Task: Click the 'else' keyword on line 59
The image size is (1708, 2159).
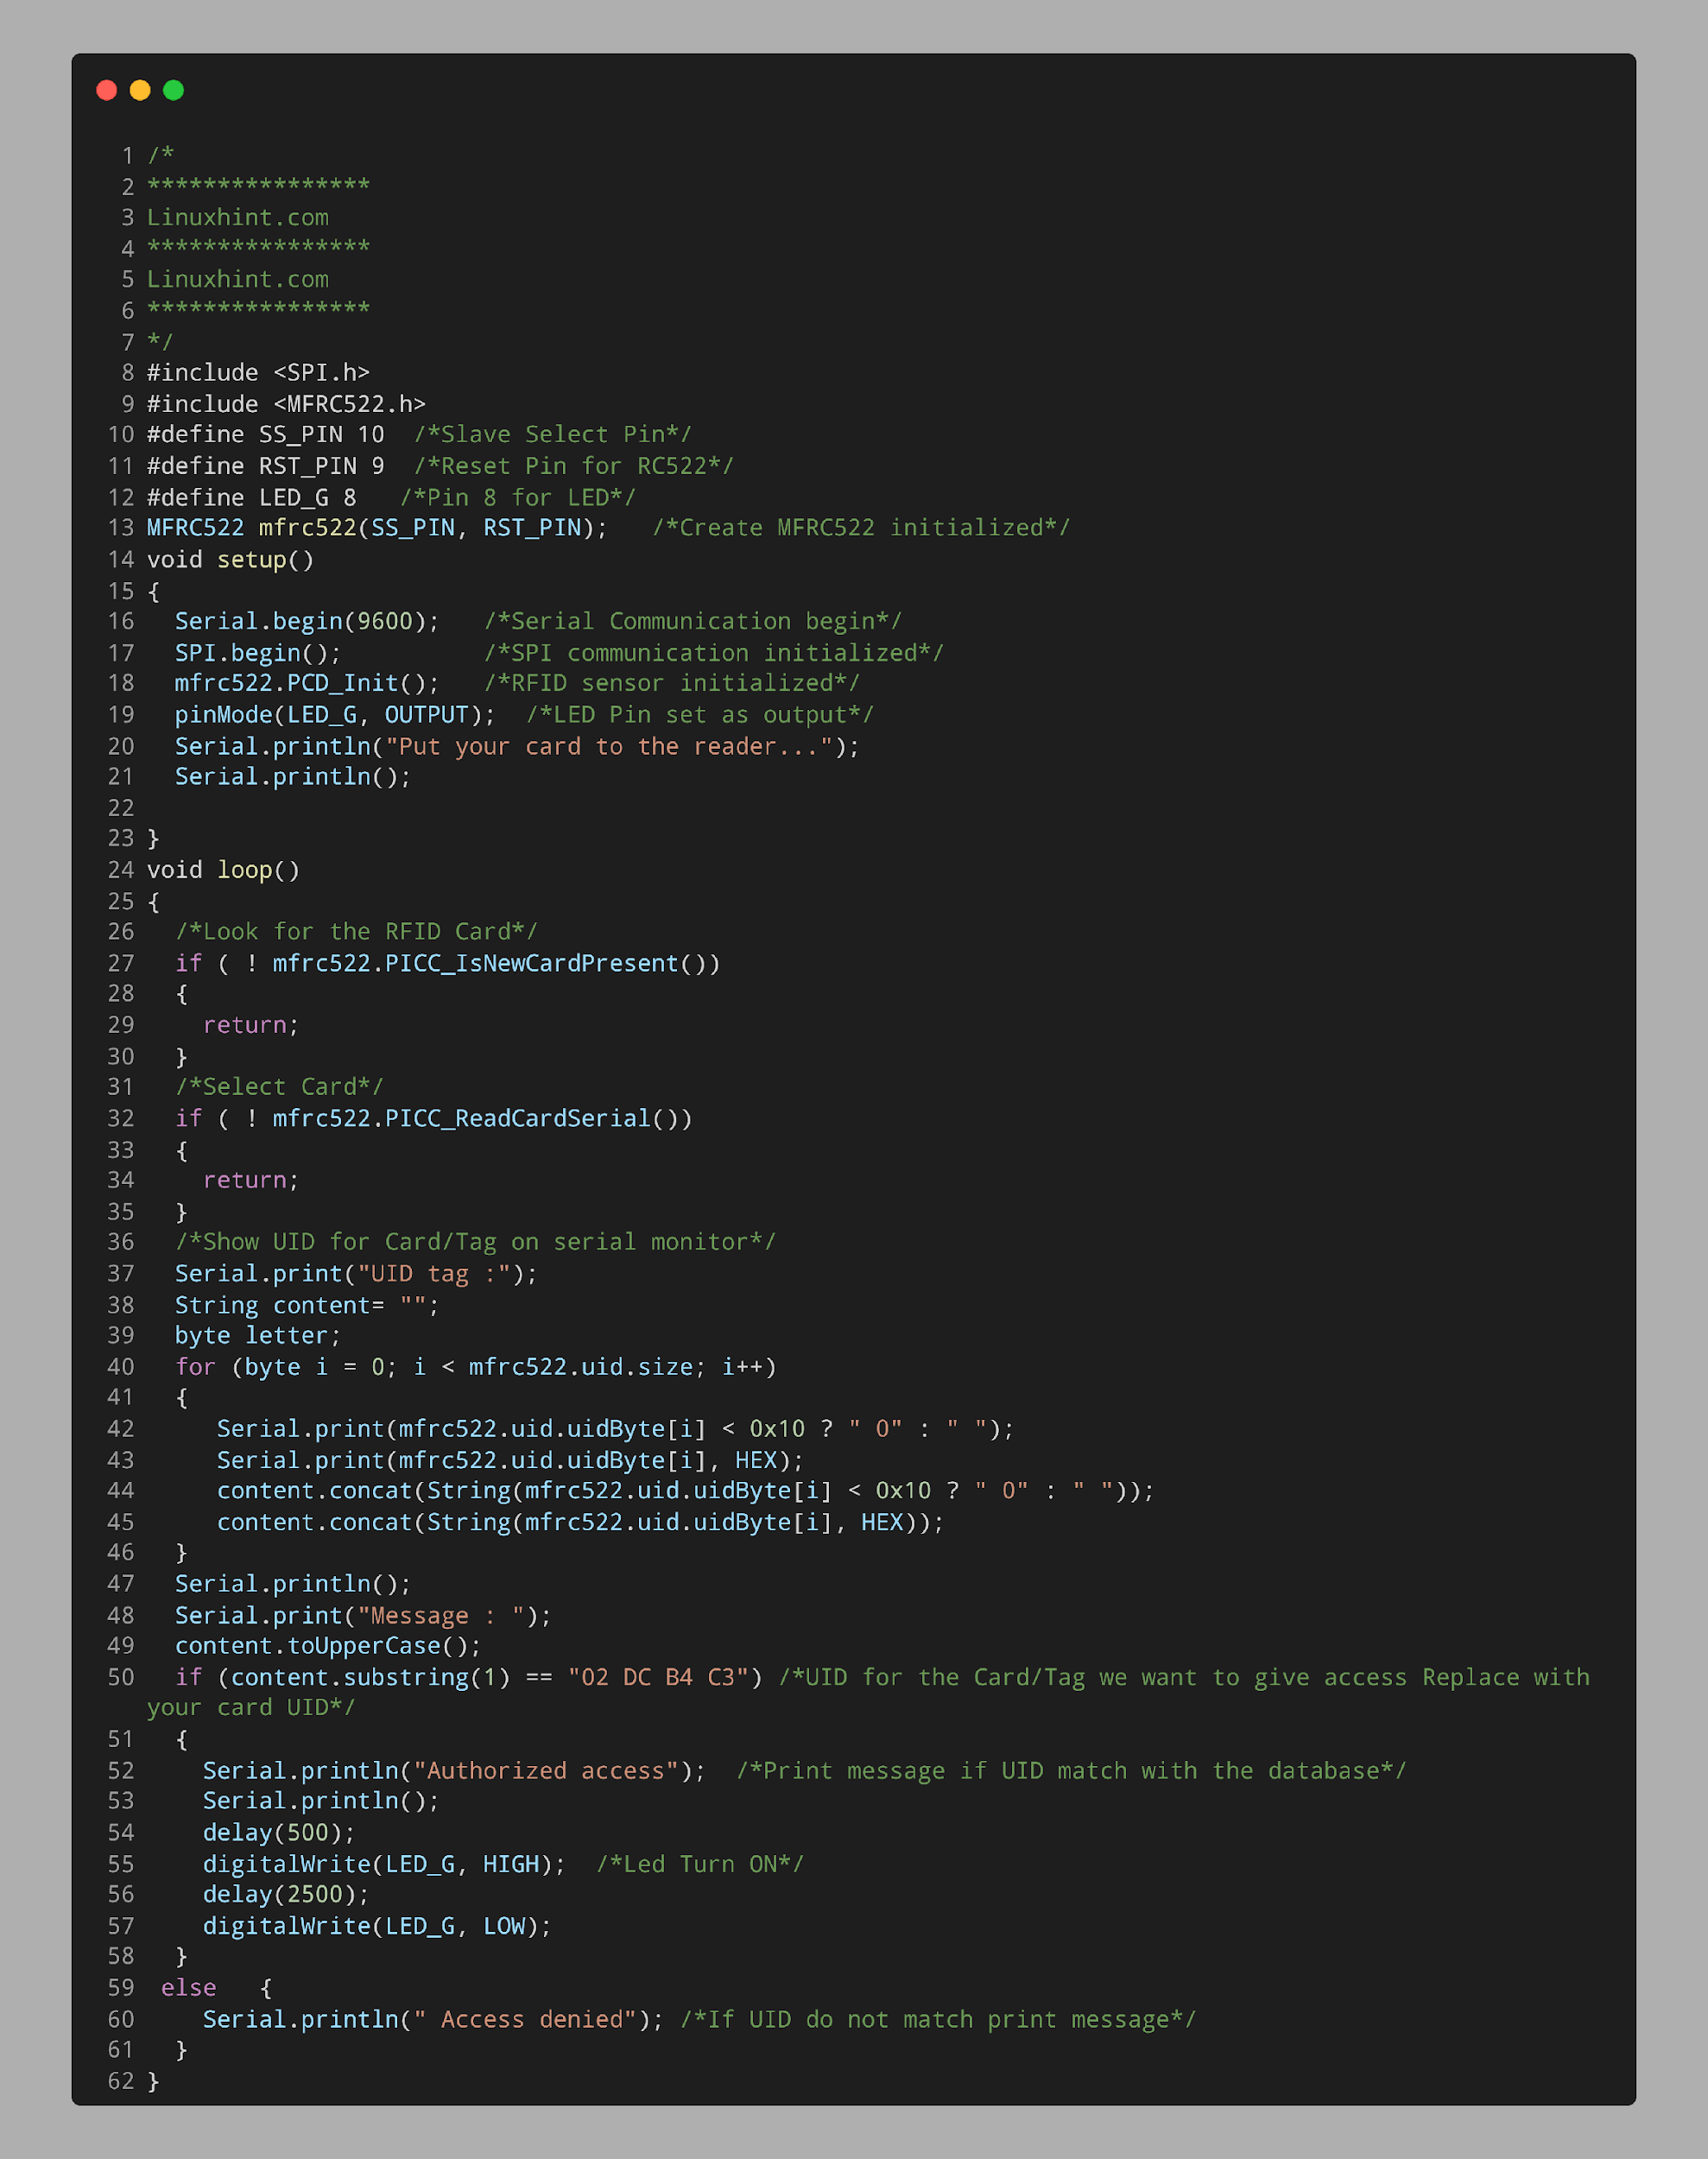Action: 189,1988
